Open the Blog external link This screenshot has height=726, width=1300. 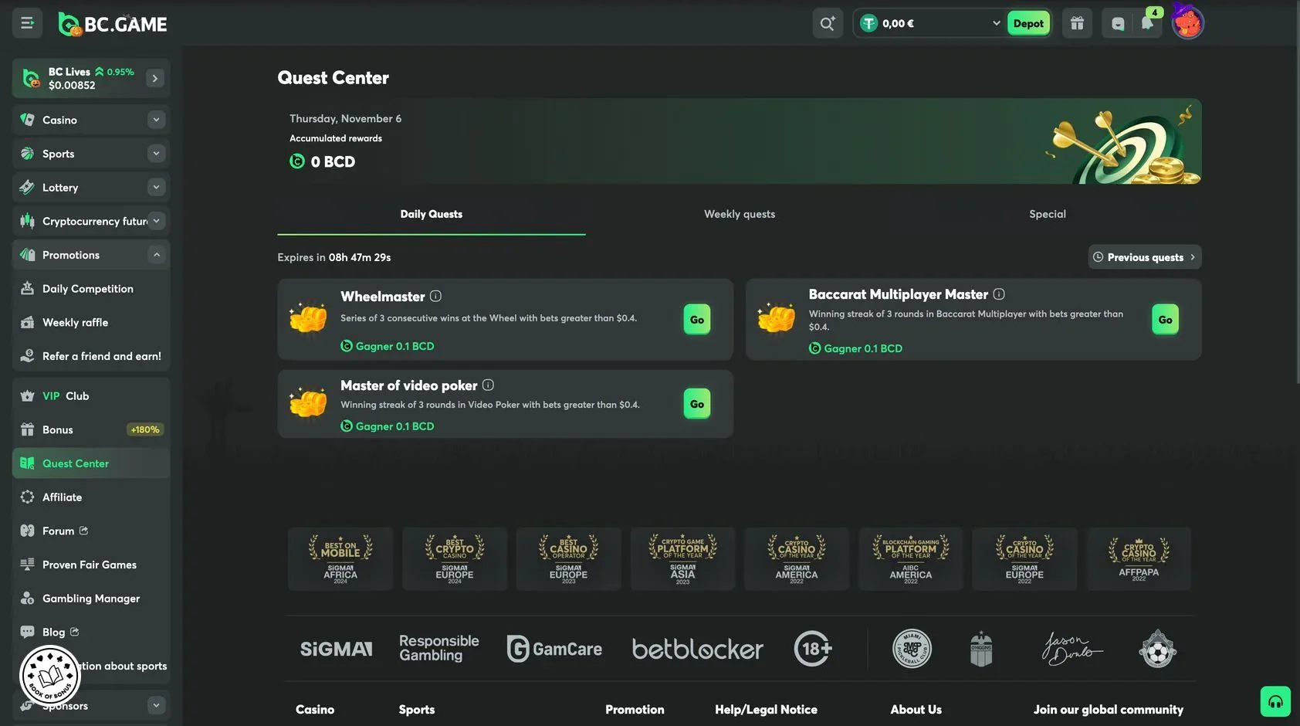pyautogui.click(x=91, y=632)
